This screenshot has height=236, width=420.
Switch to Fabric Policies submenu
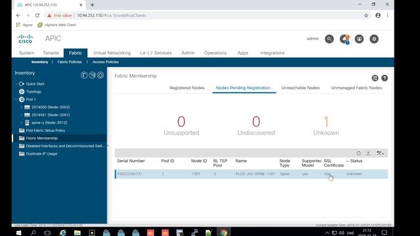point(70,62)
